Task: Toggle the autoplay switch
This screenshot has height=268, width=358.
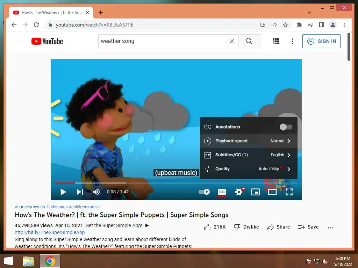Action: (x=204, y=192)
